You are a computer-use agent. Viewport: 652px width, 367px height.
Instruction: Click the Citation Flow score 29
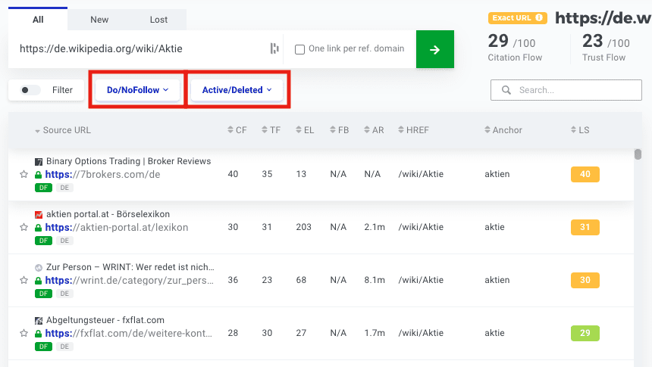(498, 41)
